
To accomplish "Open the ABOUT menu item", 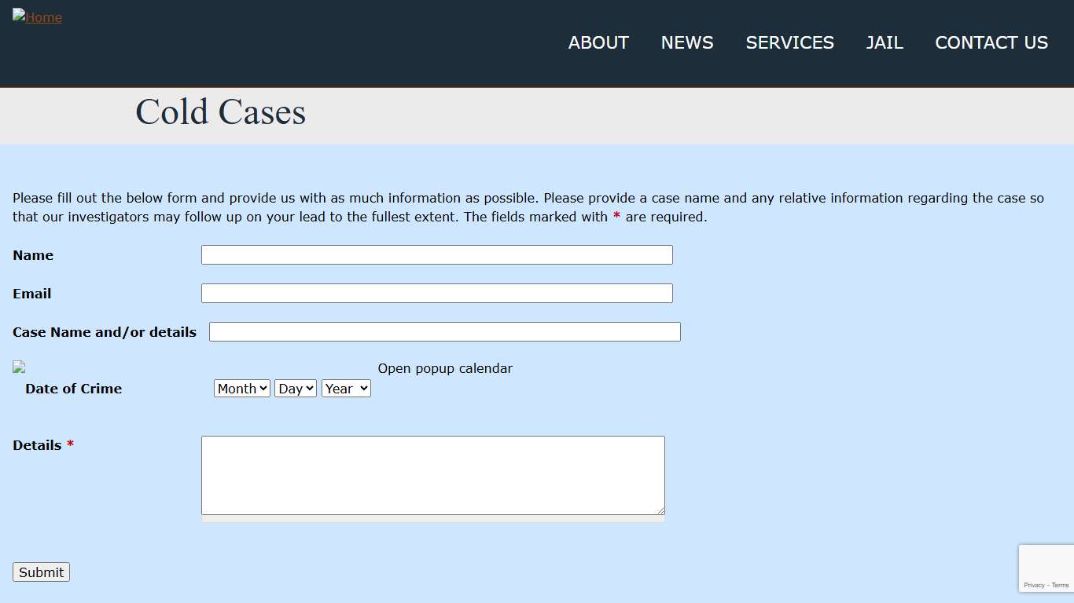I will tap(598, 42).
